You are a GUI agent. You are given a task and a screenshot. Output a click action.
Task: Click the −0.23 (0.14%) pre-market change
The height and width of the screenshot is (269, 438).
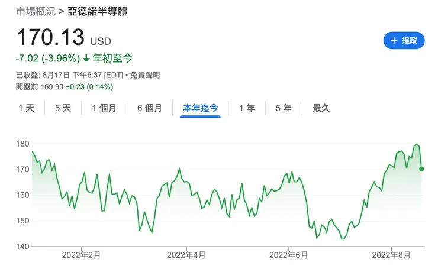[89, 87]
